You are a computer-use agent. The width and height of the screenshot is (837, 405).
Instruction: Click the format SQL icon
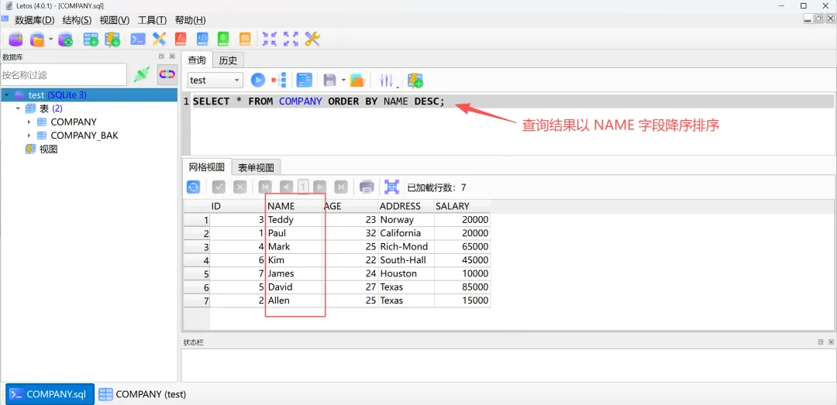tap(305, 80)
